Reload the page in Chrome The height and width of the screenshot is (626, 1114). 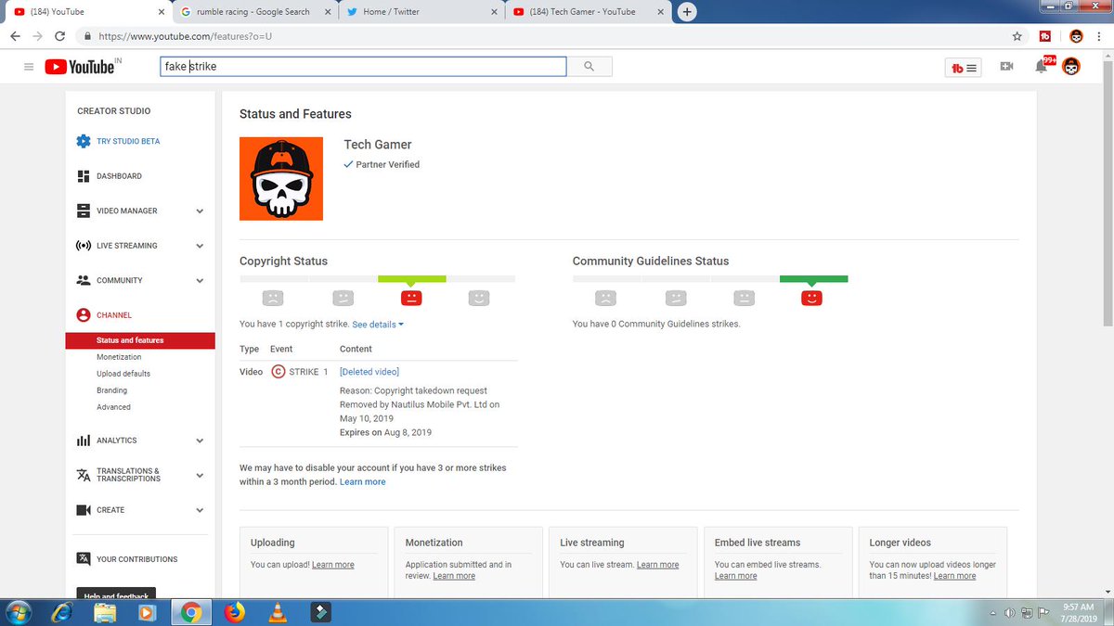60,36
